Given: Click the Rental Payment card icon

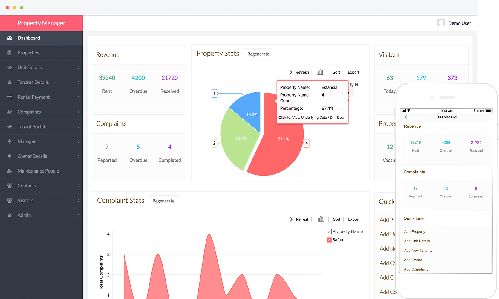Looking at the screenshot, I should click(10, 97).
